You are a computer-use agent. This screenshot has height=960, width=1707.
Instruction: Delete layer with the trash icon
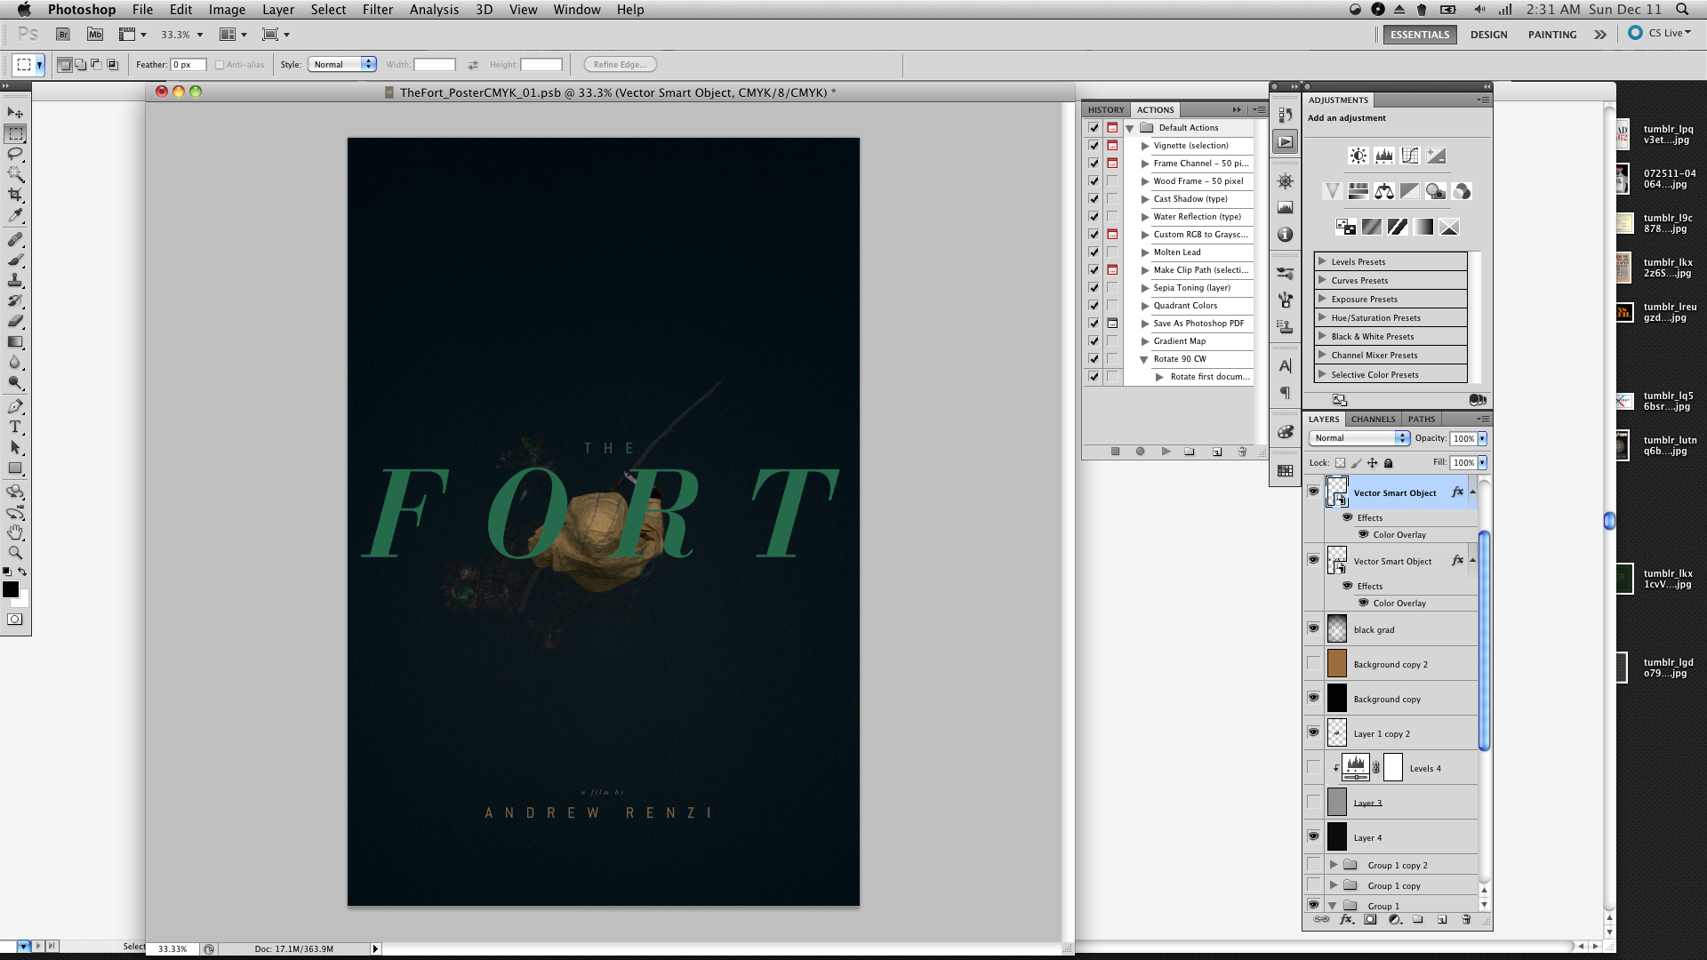coord(1466,920)
